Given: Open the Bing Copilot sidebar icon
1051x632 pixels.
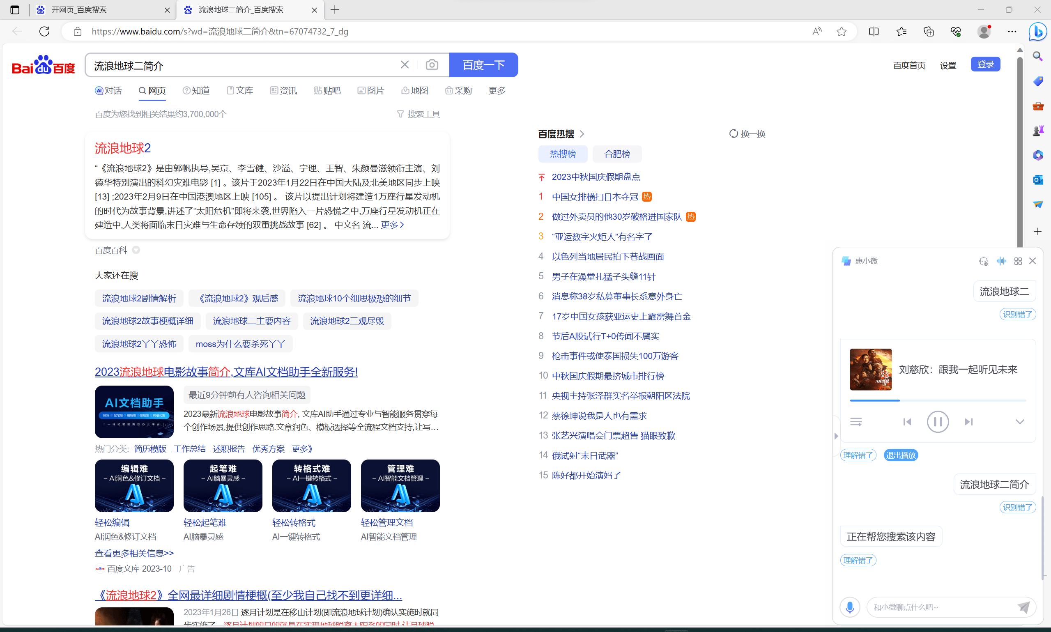Looking at the screenshot, I should (x=1038, y=32).
